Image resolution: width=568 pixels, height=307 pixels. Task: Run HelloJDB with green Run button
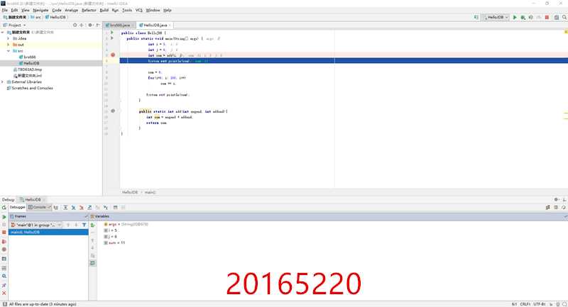515,17
